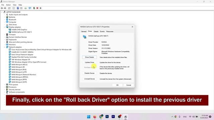The image size is (214, 120).
Task: Click the Intel(R) UHD Graphics adapter icon
Action: pyautogui.click(x=10, y=30)
